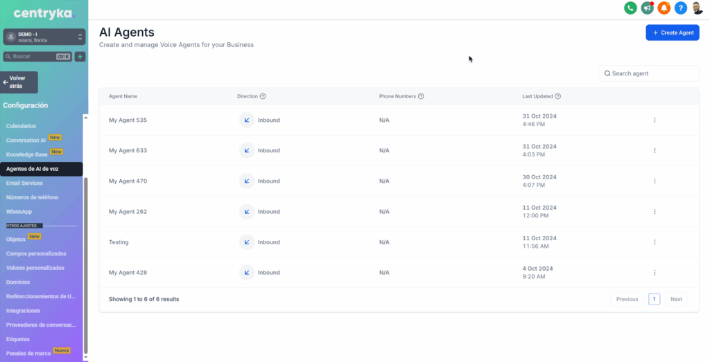Click the Direction column info icon
710x362 pixels.
point(263,96)
